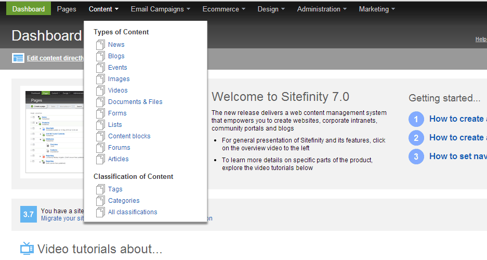Click the page icon beside Documents & Files
Screen dimensions: 487x260
tap(100, 102)
